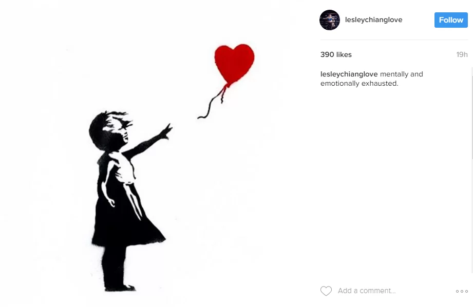Open lesleychianglove username in the caption

coord(349,74)
